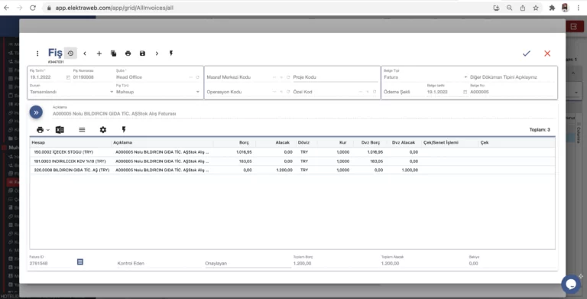
Task: Open the calendar picker for Fiş Tarihi
Action: [68, 77]
